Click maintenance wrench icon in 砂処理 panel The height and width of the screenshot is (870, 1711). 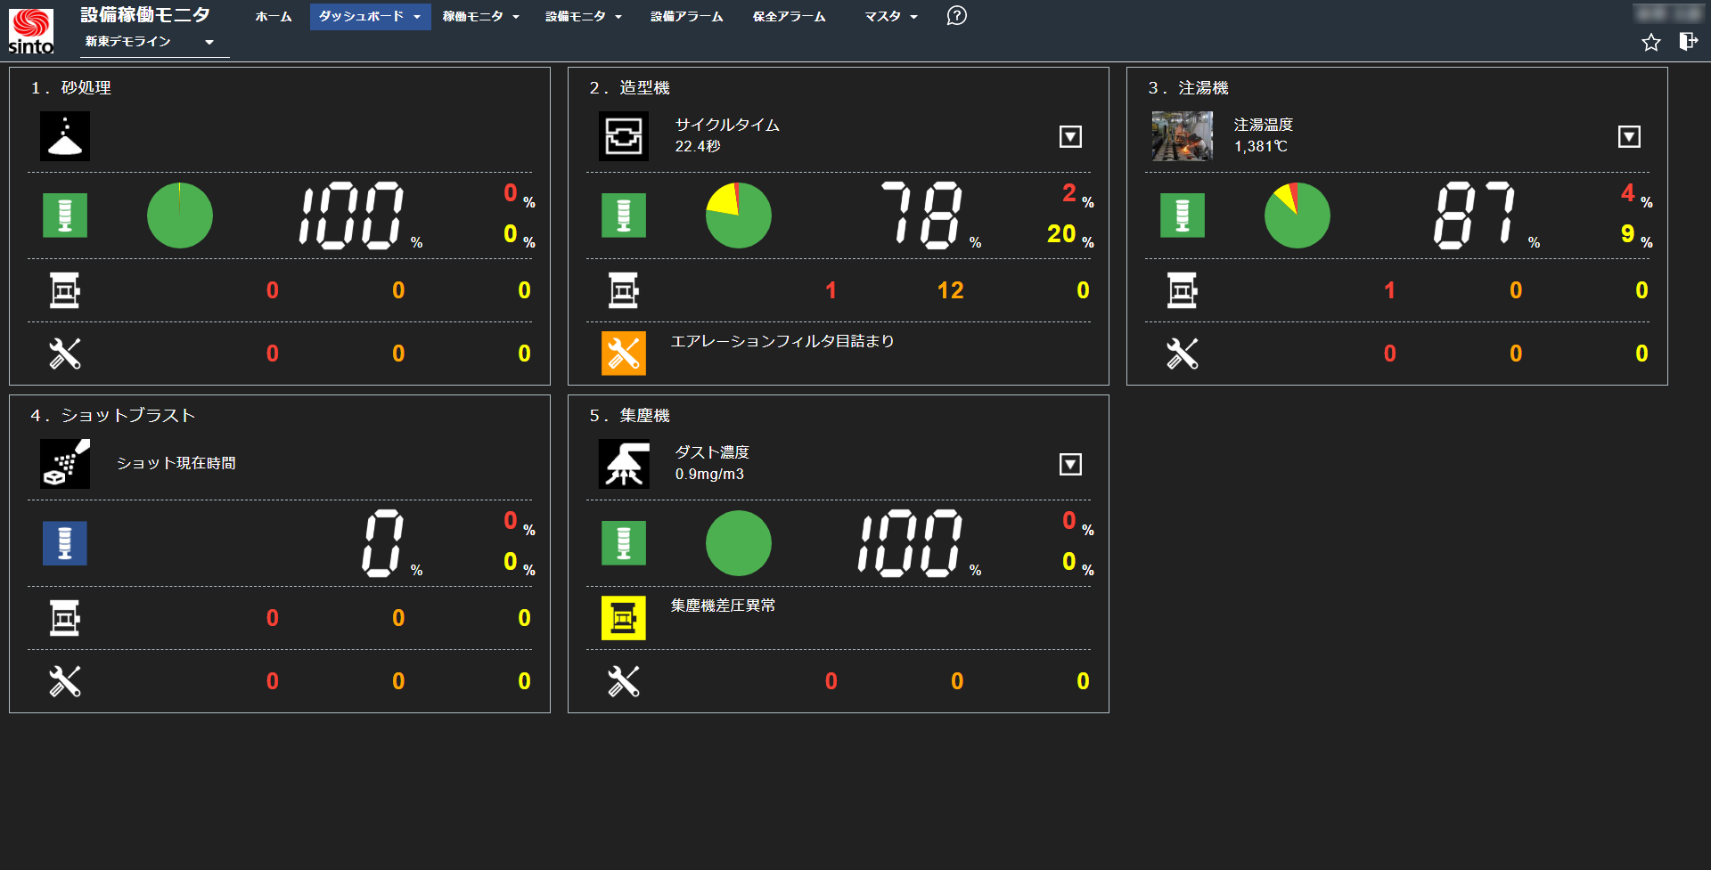[x=65, y=354]
